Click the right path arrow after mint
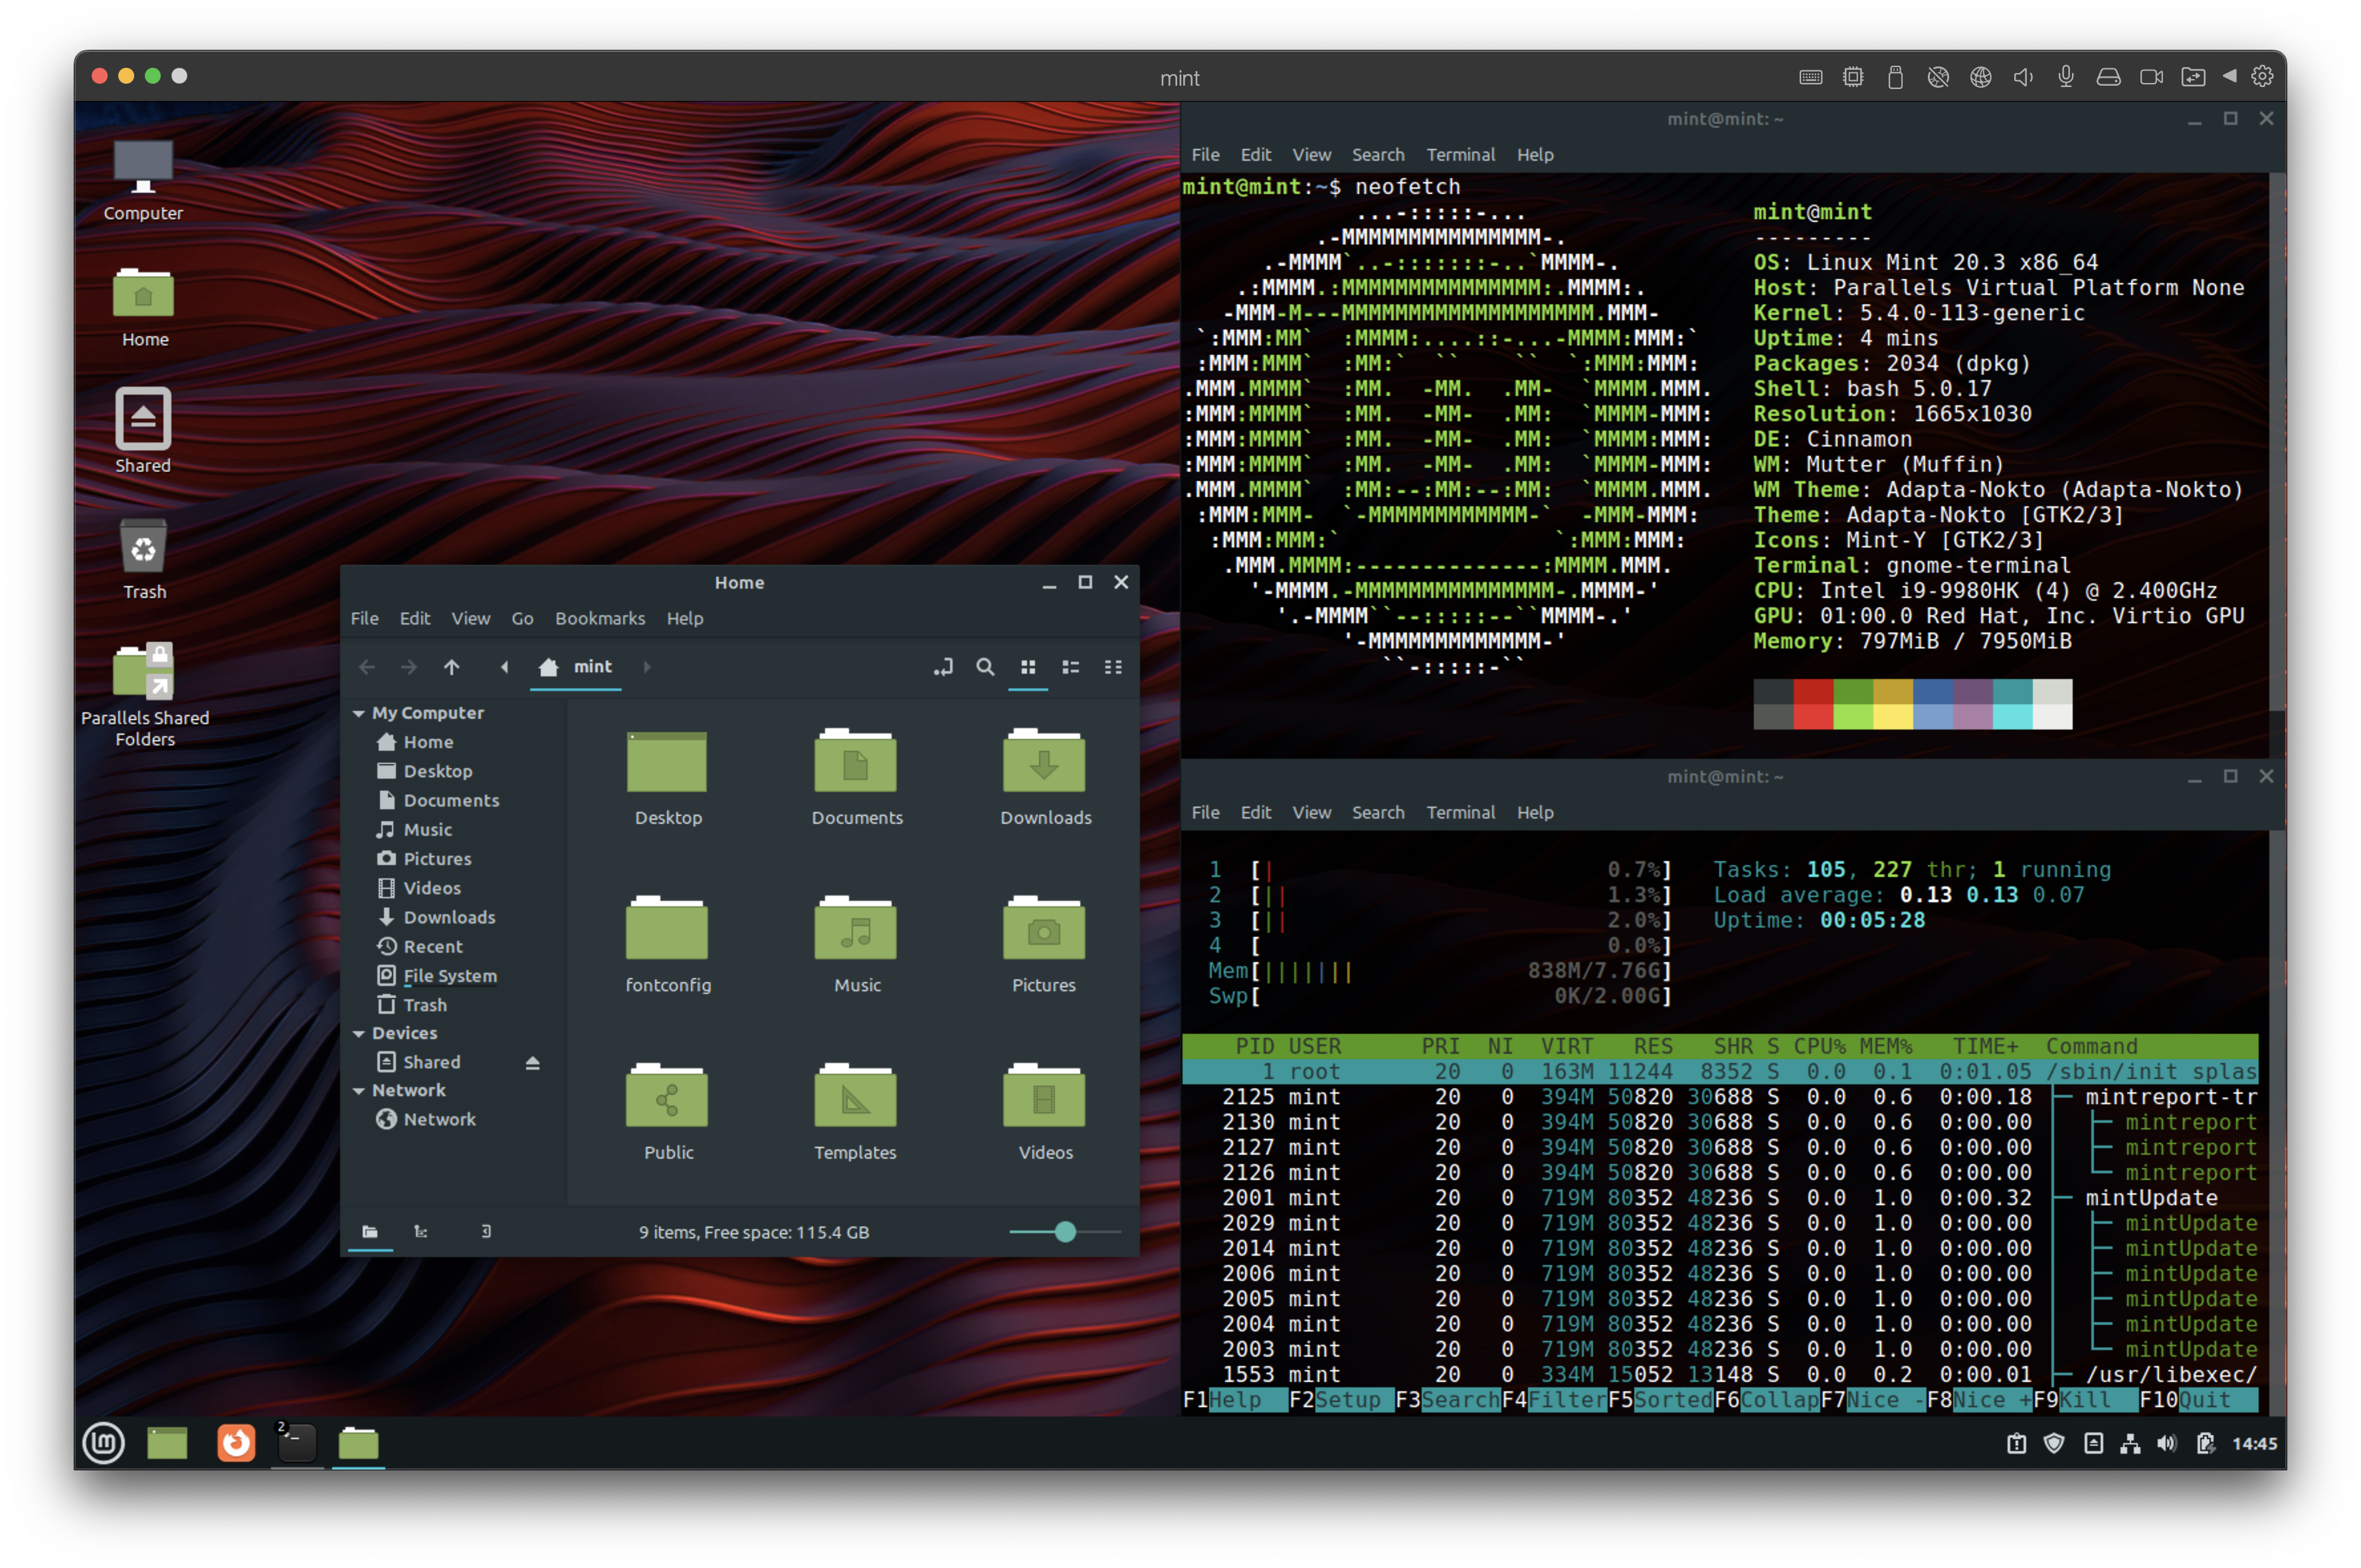Screen dimensions: 2361x1568 [647, 667]
